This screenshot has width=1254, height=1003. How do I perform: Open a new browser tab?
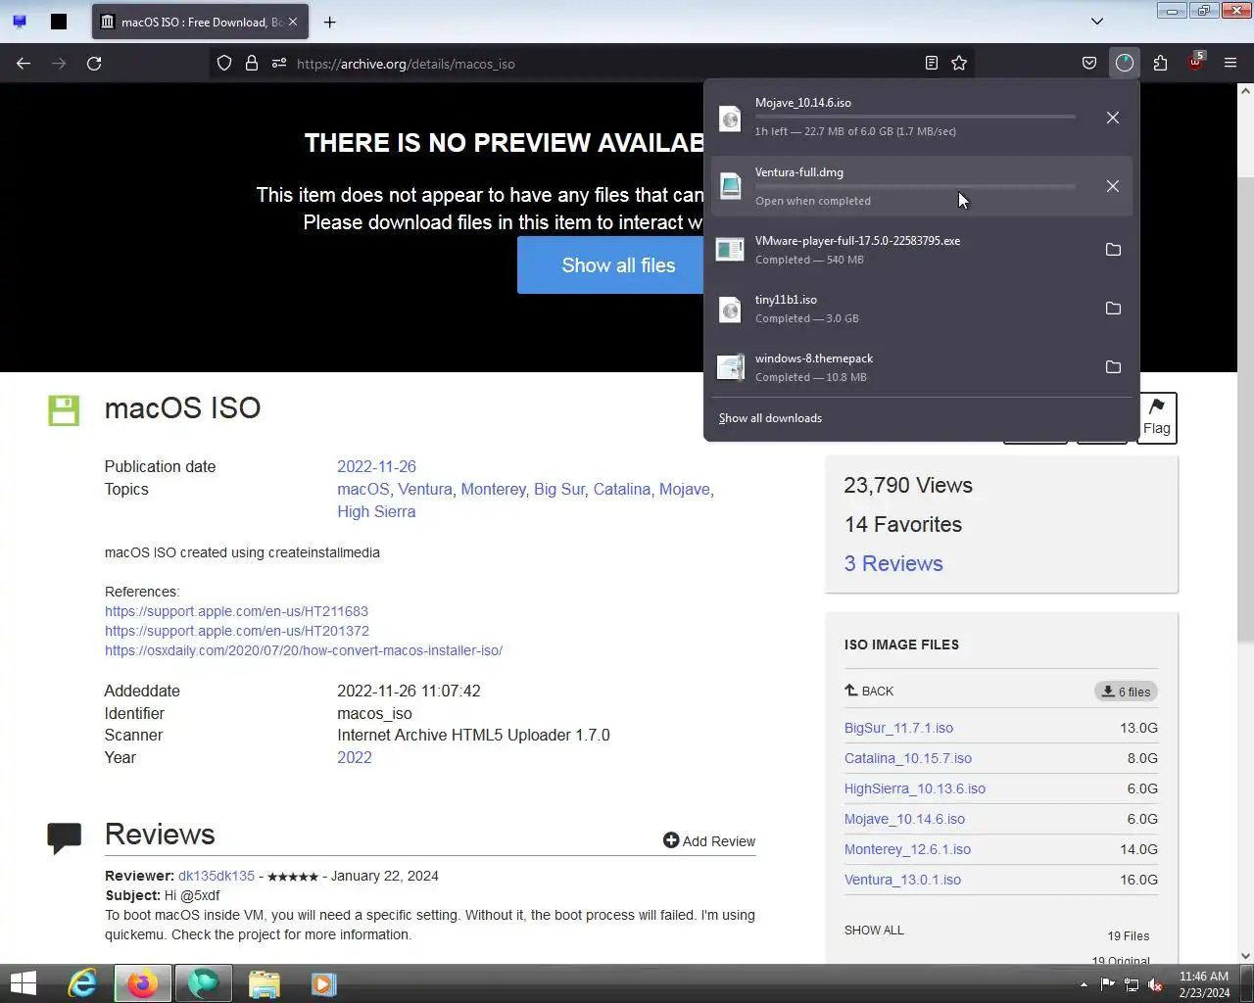pos(330,22)
